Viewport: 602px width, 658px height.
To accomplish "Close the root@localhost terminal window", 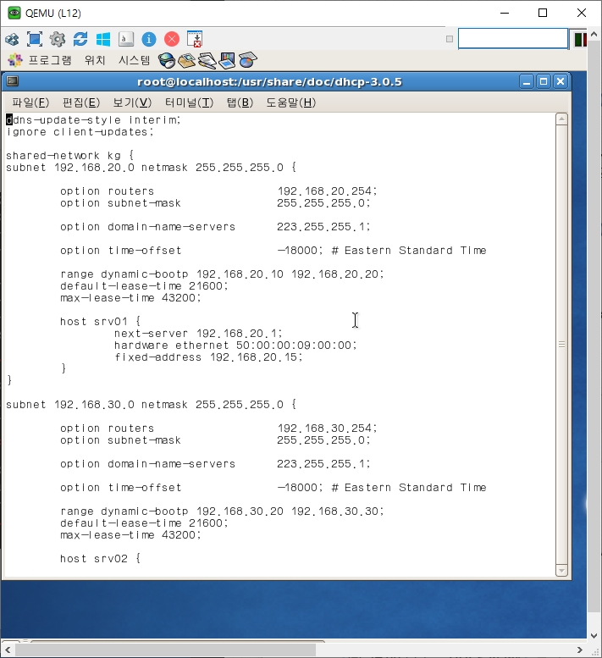I will click(561, 81).
